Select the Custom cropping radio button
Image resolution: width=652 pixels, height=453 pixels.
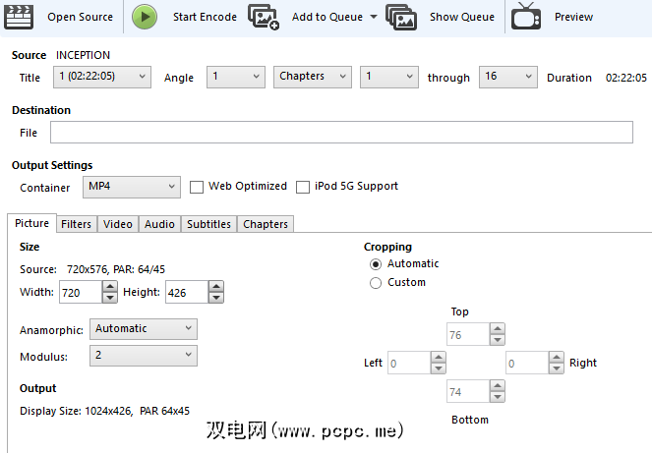[x=375, y=283]
